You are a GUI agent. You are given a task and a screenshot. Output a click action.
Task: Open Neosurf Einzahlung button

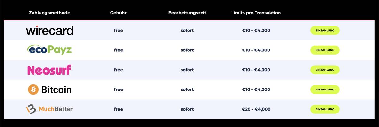point(325,70)
